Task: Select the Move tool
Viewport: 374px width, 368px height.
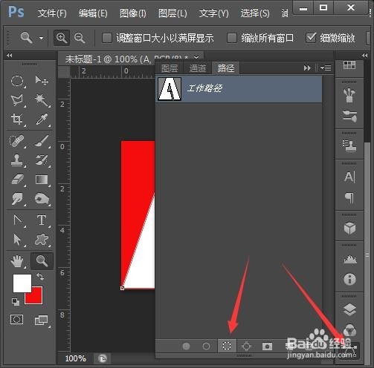Action: (x=42, y=80)
